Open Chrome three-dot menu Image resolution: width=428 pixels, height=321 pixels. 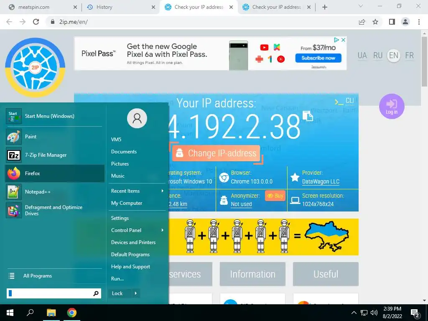click(x=419, y=22)
